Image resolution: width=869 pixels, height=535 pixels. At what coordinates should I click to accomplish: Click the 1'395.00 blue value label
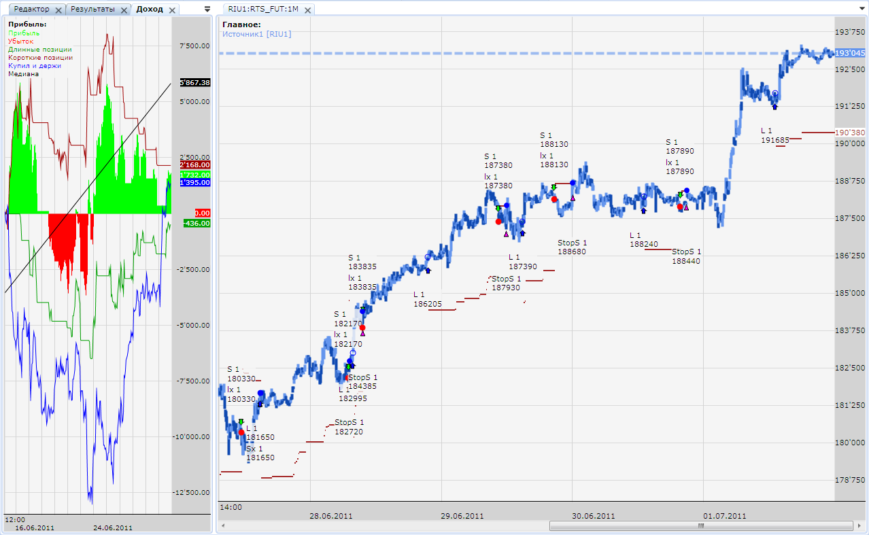tap(194, 183)
